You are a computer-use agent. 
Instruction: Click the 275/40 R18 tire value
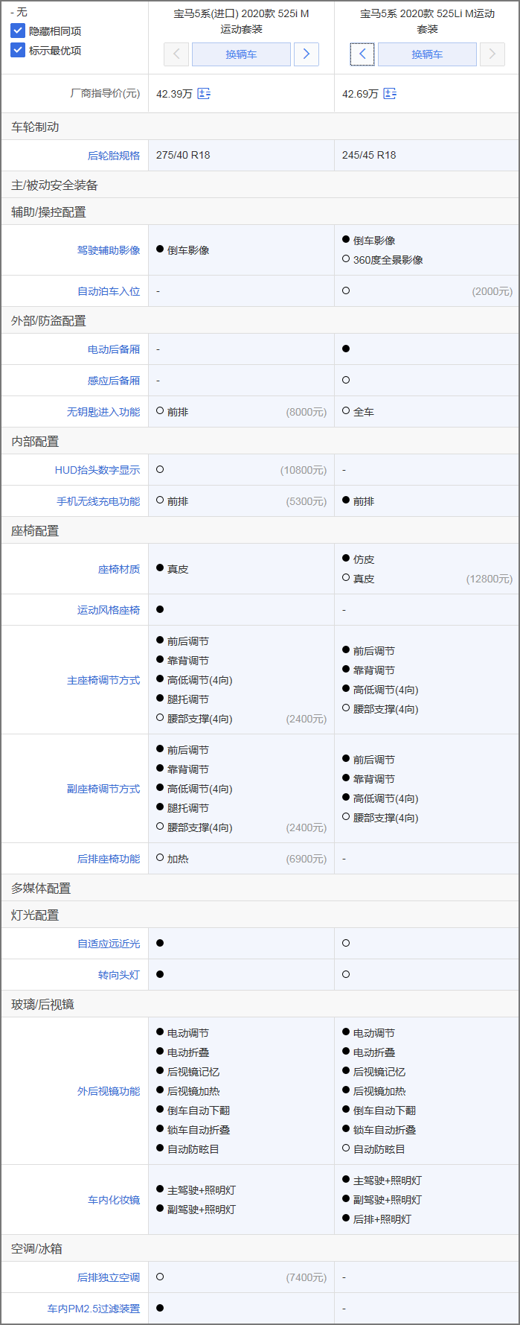[x=183, y=155]
